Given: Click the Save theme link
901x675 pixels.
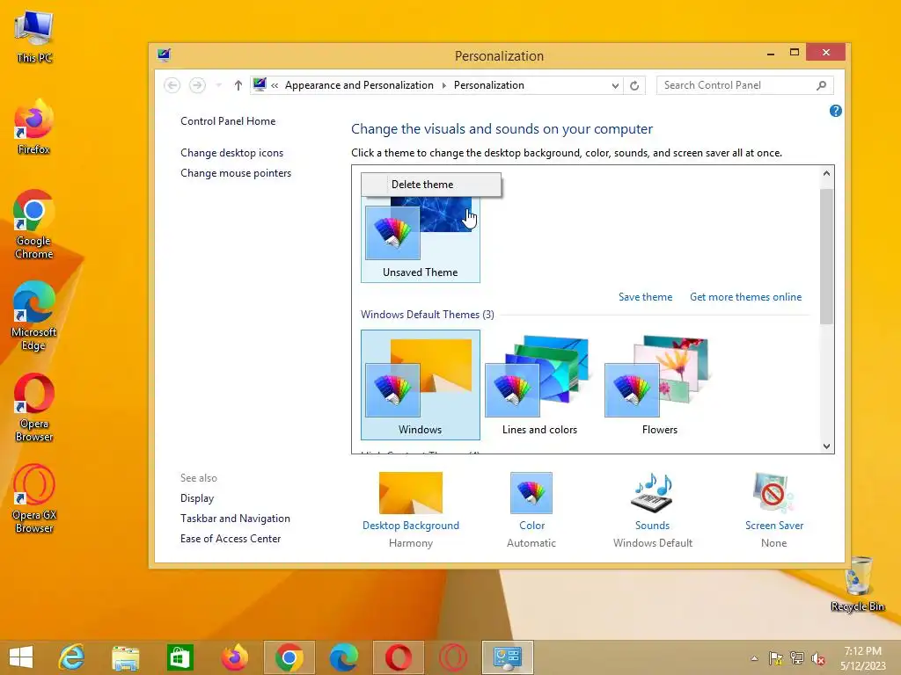Looking at the screenshot, I should coord(645,297).
